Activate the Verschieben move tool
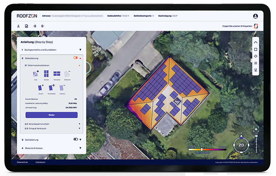 tap(52, 88)
